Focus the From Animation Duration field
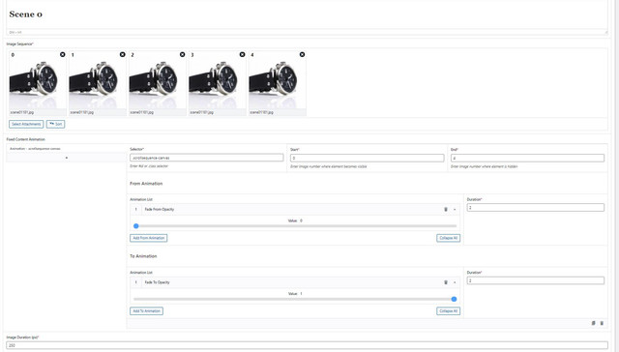The height and width of the screenshot is (352, 619). coord(535,208)
